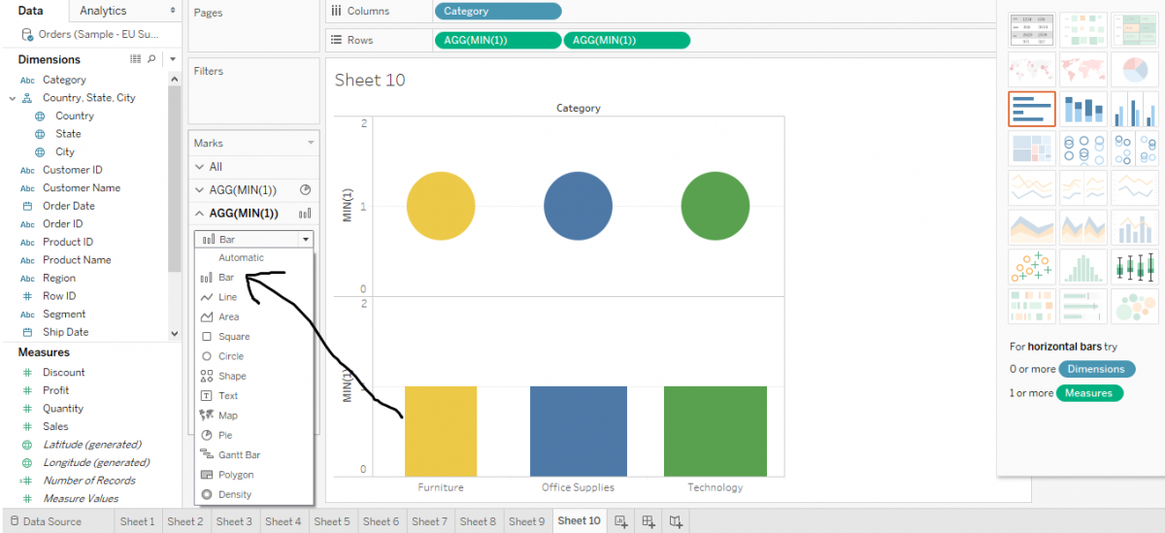
Task: Open the Dimensions header dropdown arrow
Action: point(172,59)
